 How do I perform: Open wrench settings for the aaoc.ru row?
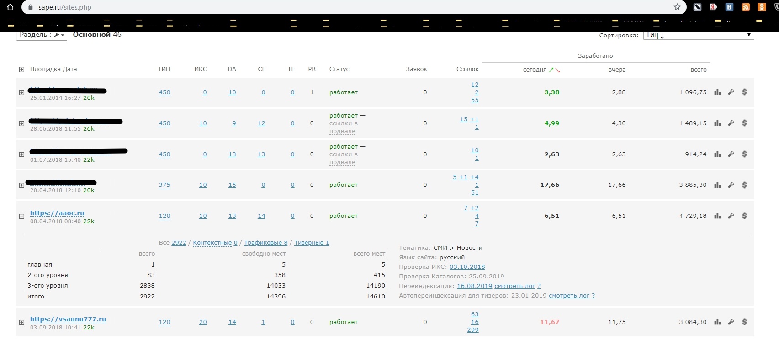click(731, 216)
